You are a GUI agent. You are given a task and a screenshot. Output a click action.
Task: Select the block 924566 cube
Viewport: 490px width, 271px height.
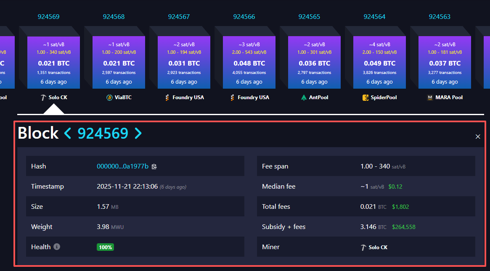point(249,62)
